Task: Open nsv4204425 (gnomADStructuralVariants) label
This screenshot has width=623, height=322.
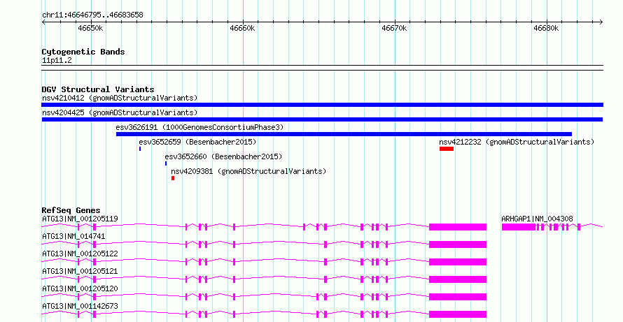Action: click(x=120, y=112)
